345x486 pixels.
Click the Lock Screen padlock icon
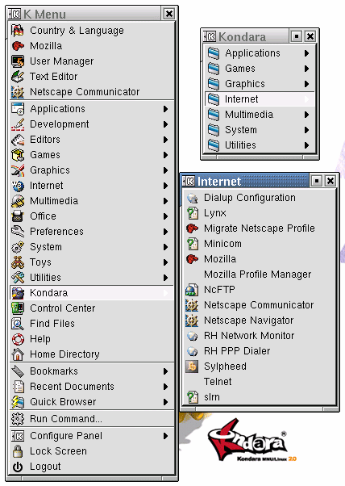18,451
